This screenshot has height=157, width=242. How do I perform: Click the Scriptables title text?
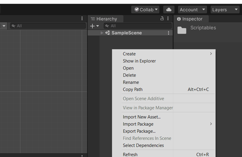point(203,28)
